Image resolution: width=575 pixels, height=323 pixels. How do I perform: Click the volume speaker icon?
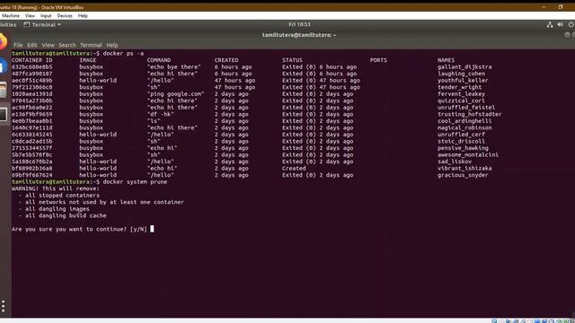pyautogui.click(x=560, y=24)
